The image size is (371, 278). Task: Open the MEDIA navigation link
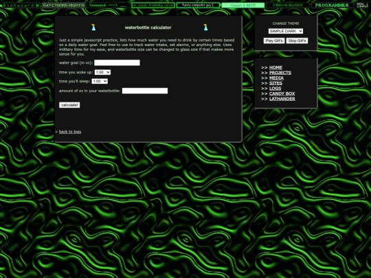[x=276, y=78]
